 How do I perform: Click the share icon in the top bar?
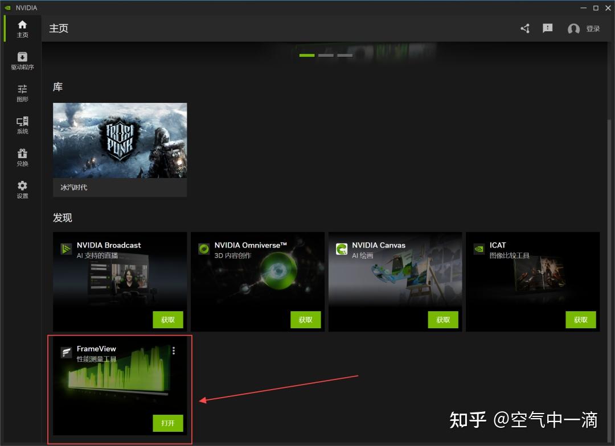click(524, 28)
